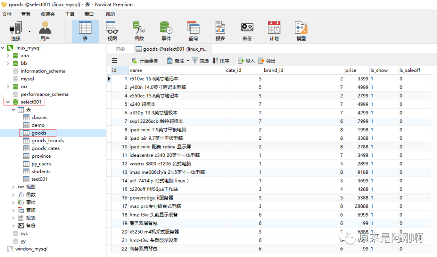Select the goods_cates table
The width and height of the screenshot is (437, 257).
[x=45, y=148]
